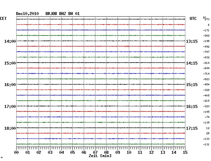
Task: Click the 12 minute axis tick label
Action: coord(151,152)
